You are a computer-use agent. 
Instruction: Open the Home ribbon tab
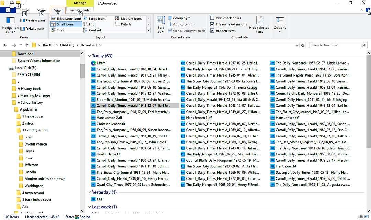[x=25, y=10]
